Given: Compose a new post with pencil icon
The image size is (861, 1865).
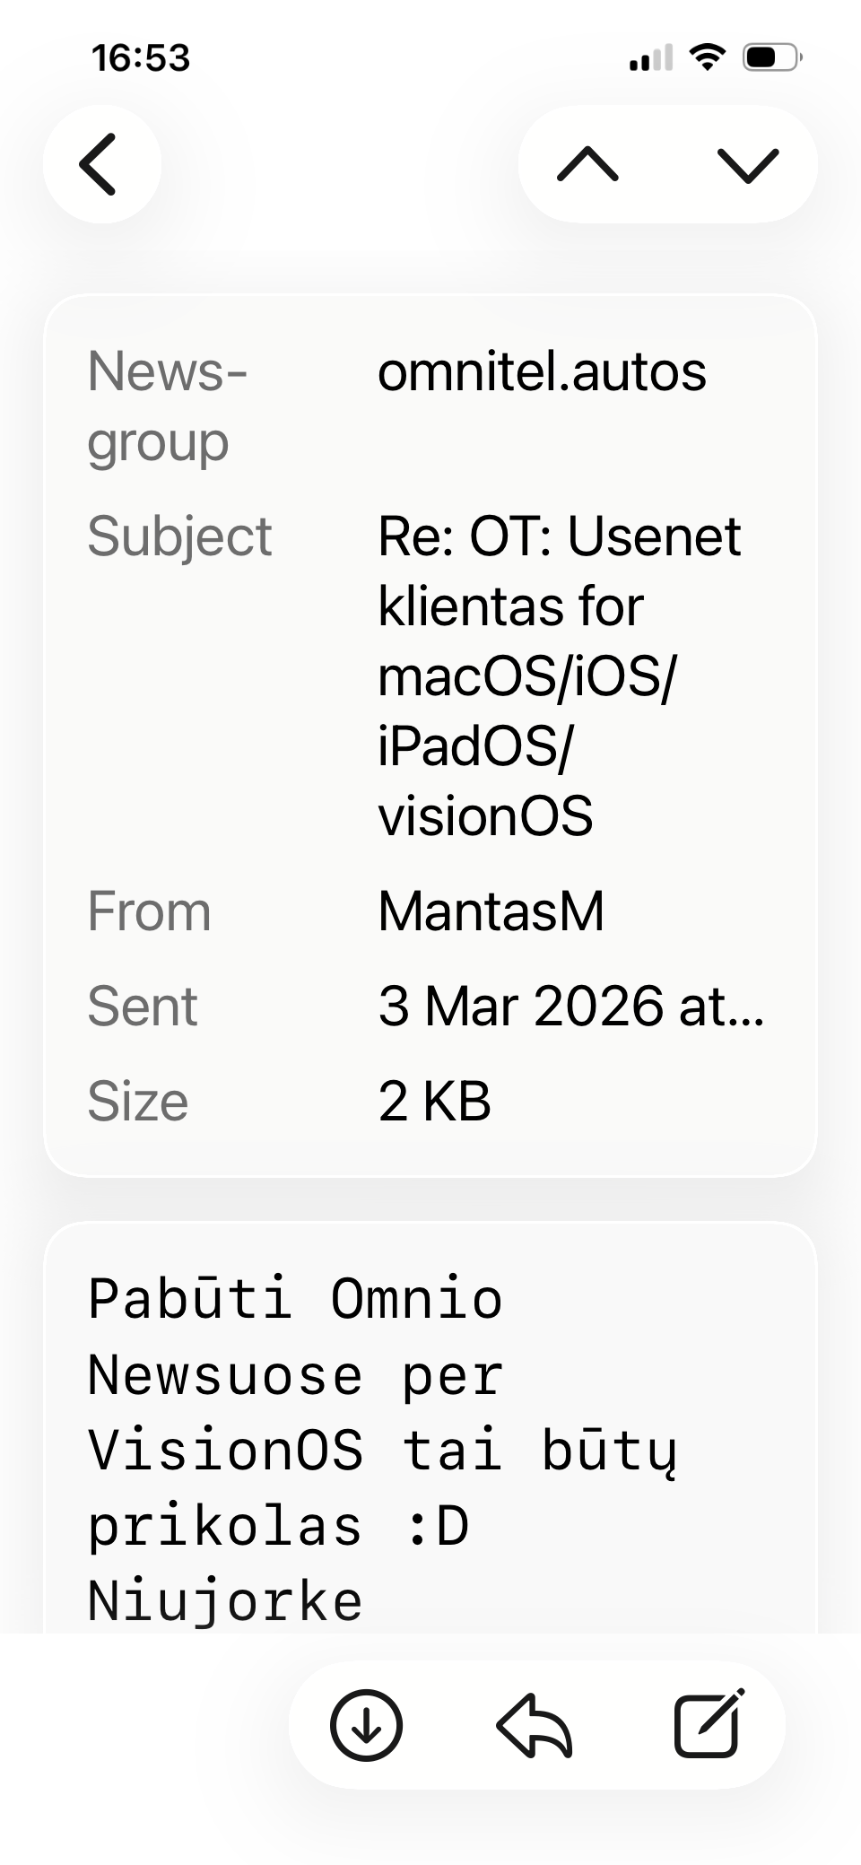Looking at the screenshot, I should pos(709,1724).
